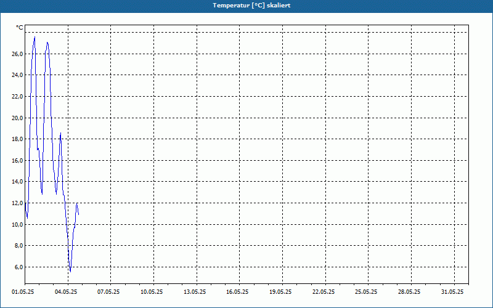Image resolution: width=493 pixels, height=308 pixels.
Task: Click the chart title 'Temperatur [°C] skaliert'
Action: pyautogui.click(x=251, y=6)
